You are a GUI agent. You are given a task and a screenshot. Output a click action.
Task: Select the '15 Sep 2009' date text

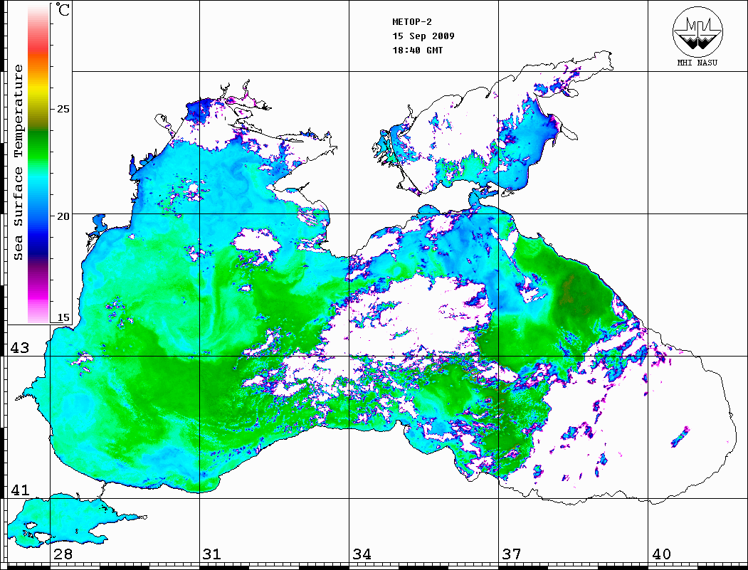click(423, 36)
